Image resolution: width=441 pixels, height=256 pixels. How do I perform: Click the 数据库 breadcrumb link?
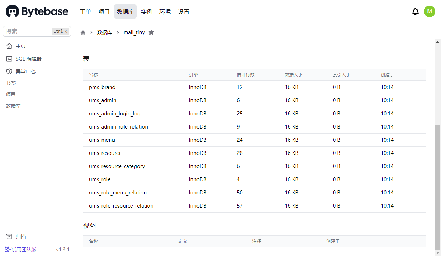pyautogui.click(x=105, y=32)
